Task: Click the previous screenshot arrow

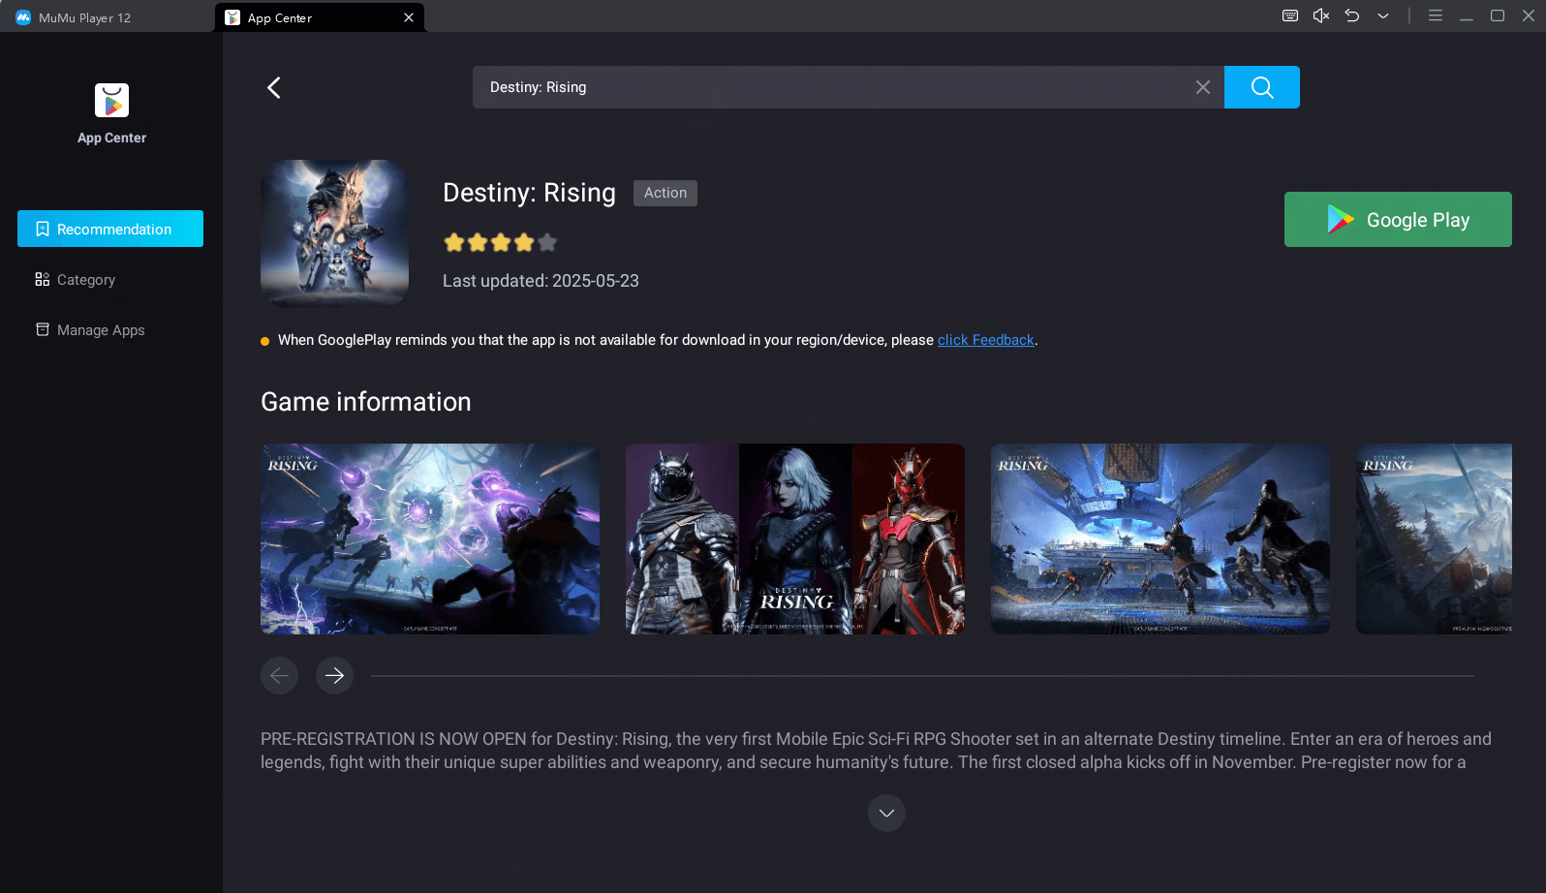Action: pos(279,675)
